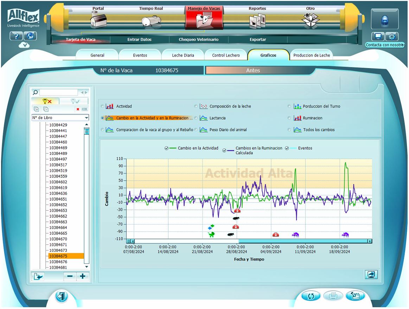Select Todos los cambios radio button
Screen dimensions: 409x309
[x=289, y=130]
